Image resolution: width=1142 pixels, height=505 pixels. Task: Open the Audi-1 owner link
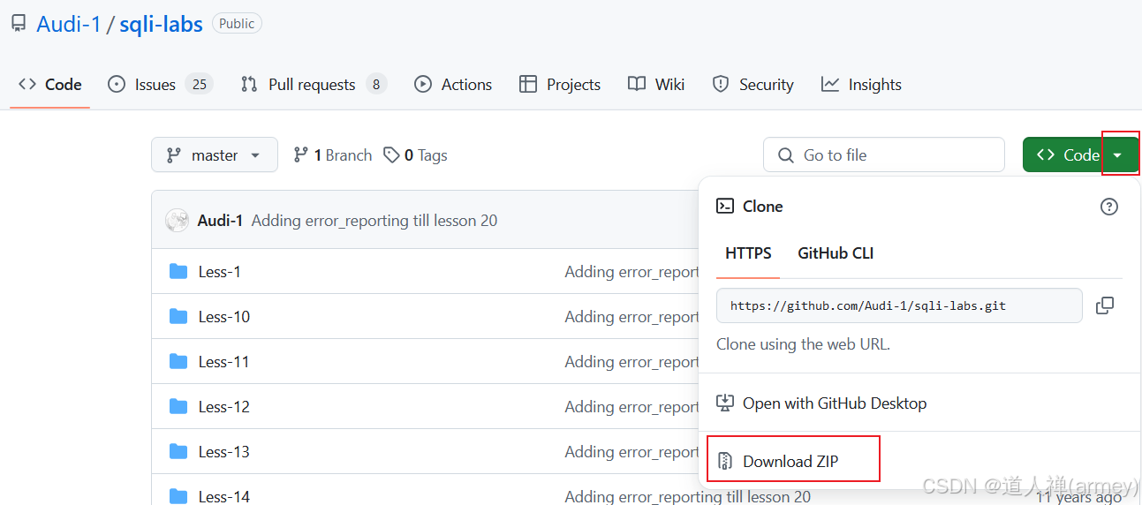[x=69, y=24]
